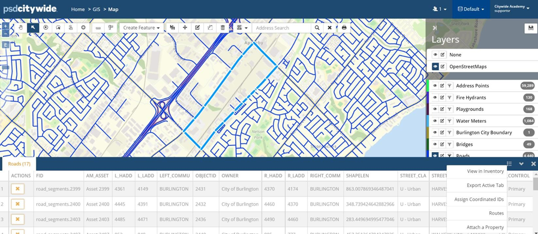Click the move feature cross-arrows icon
This screenshot has height=234, width=538.
pyautogui.click(x=185, y=28)
